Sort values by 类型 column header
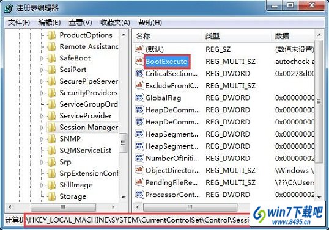 coord(237,36)
